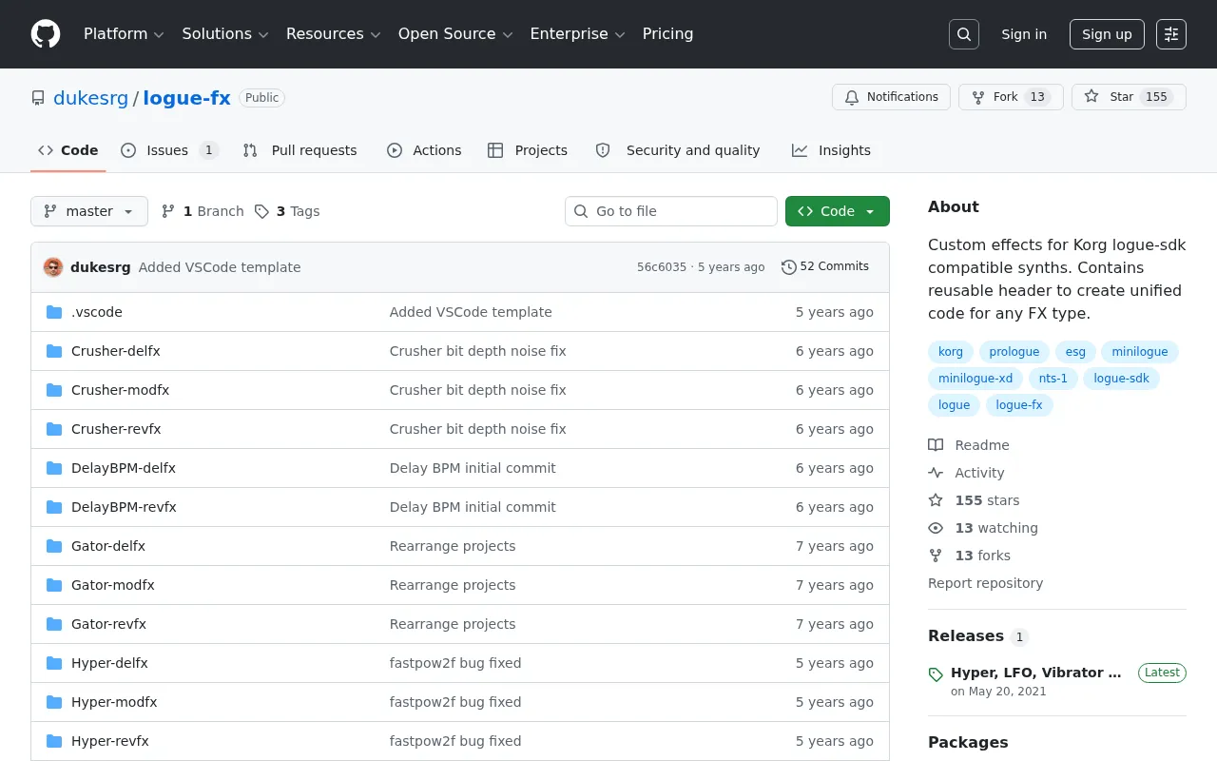Viewport: 1217px width, 761px height.
Task: Open the 52 Commits history
Action: 825,267
